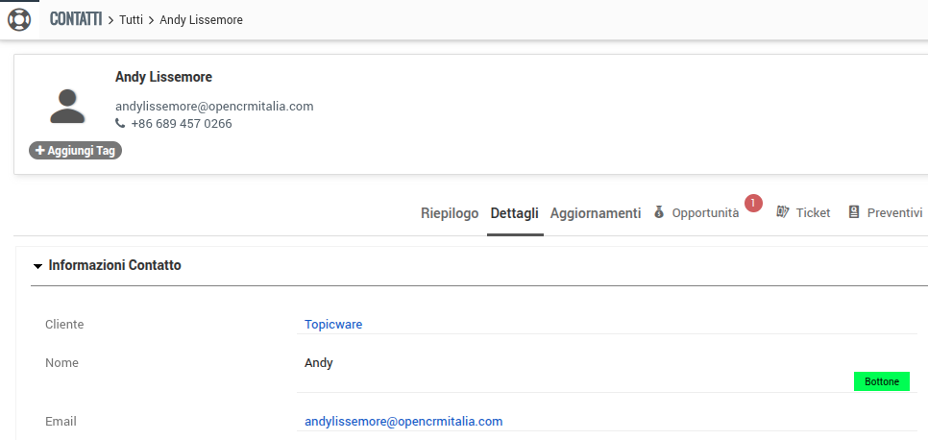Click the Ticket tab icon

(782, 212)
